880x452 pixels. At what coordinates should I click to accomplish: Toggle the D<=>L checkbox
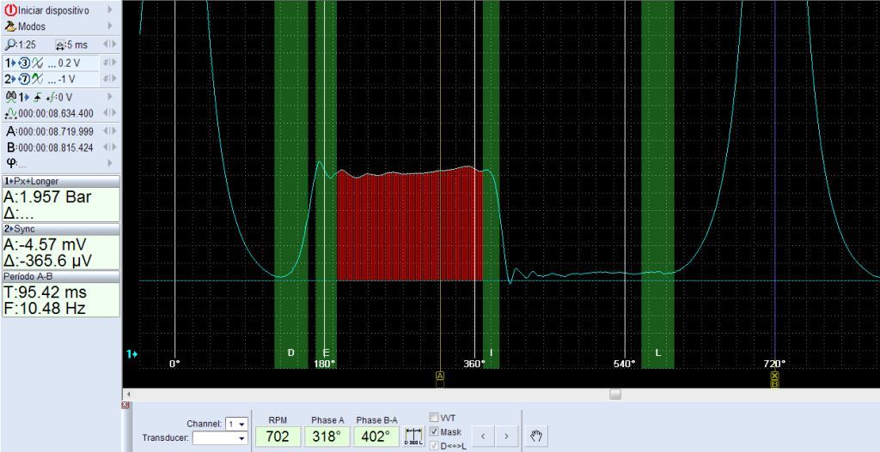tap(434, 445)
